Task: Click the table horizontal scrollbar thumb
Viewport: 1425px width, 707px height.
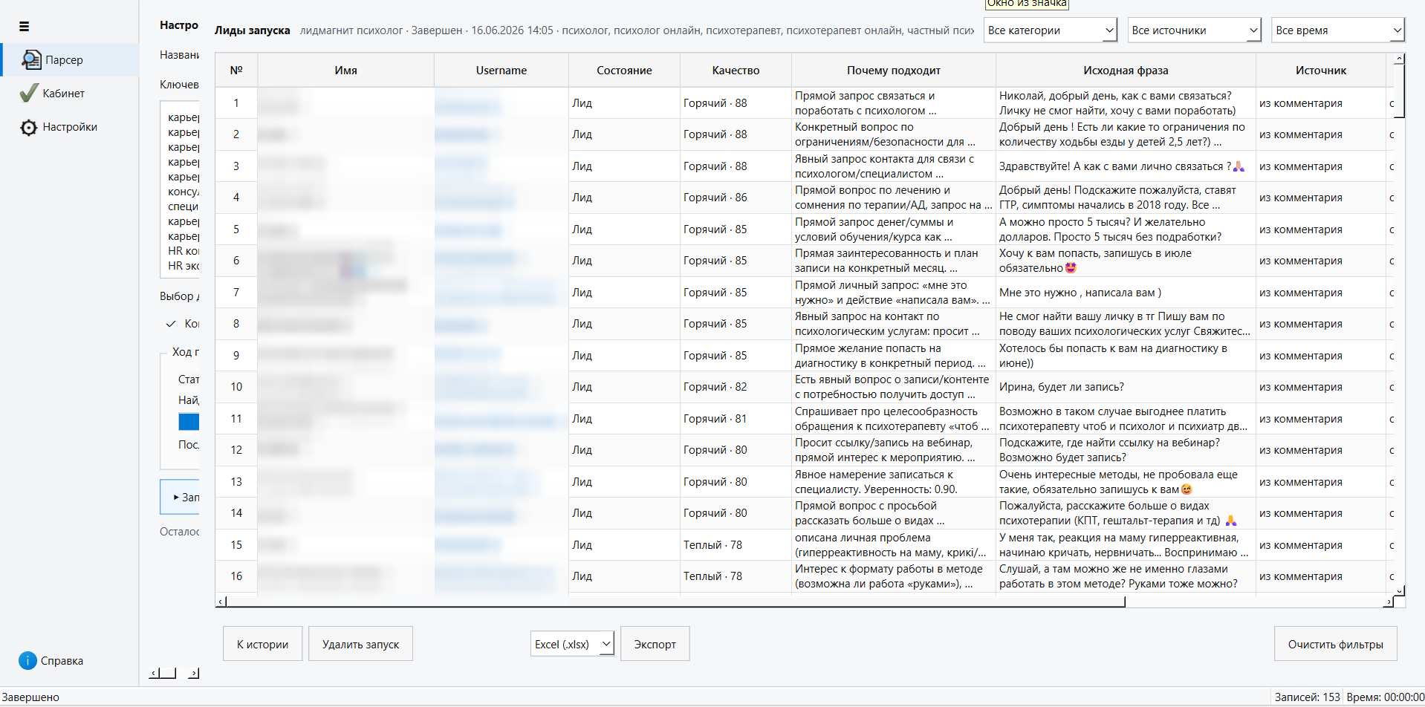Action: pyautogui.click(x=675, y=602)
